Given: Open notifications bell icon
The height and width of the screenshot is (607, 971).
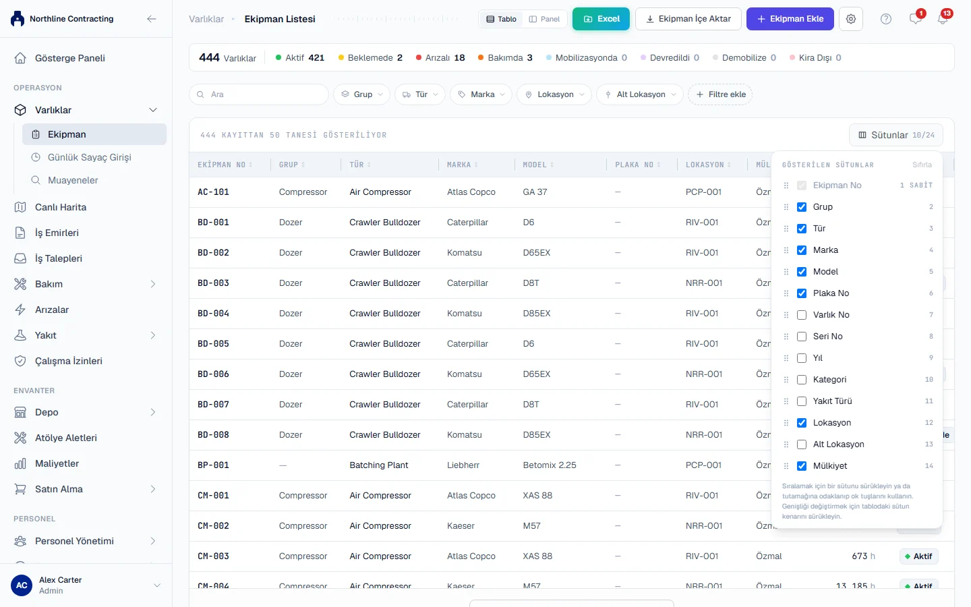Looking at the screenshot, I should point(943,19).
